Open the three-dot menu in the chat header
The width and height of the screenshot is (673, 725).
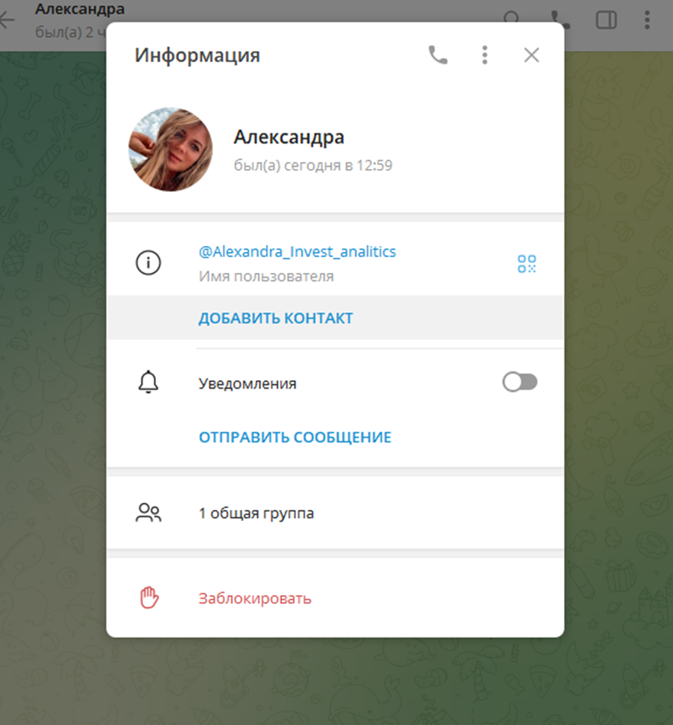point(646,19)
